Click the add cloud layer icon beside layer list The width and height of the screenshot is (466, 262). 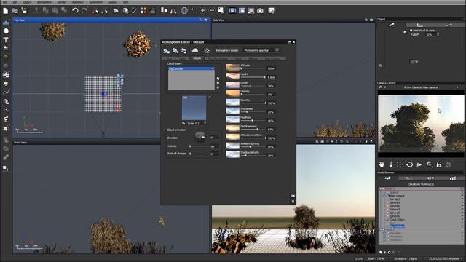(218, 79)
